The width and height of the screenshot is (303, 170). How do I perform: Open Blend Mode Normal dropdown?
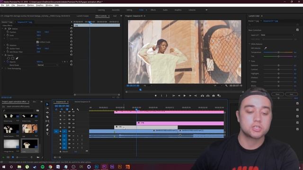point(47,65)
